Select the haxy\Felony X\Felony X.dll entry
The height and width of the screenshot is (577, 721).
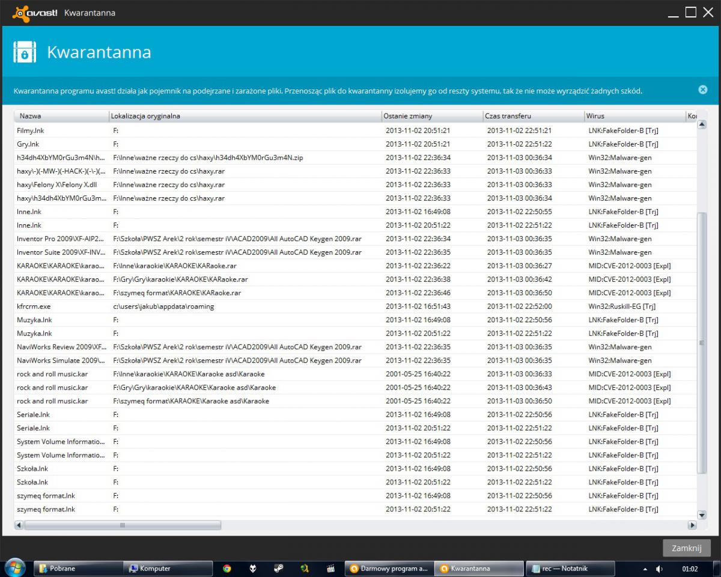click(56, 185)
